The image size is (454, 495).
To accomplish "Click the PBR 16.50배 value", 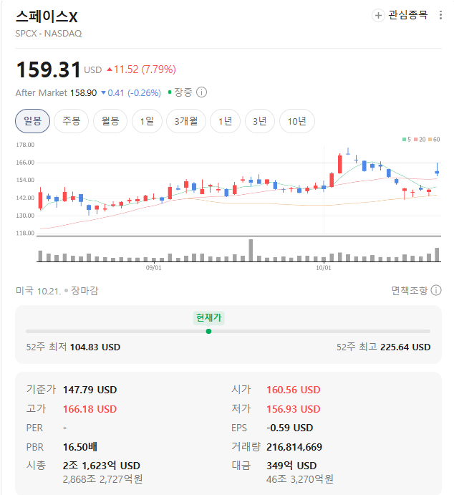I will click(80, 447).
